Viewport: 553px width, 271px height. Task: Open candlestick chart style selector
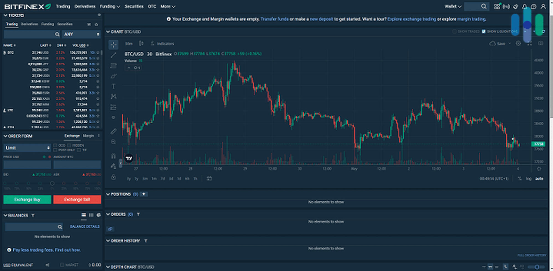(x=141, y=44)
